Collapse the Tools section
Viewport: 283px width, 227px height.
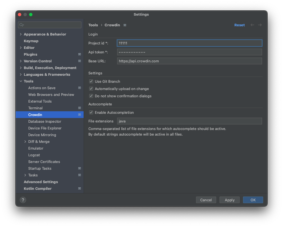[x=21, y=81]
